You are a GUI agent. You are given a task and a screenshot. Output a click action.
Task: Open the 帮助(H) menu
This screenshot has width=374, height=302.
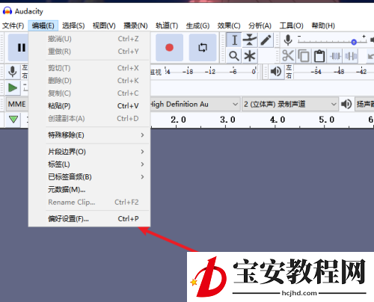(x=323, y=25)
